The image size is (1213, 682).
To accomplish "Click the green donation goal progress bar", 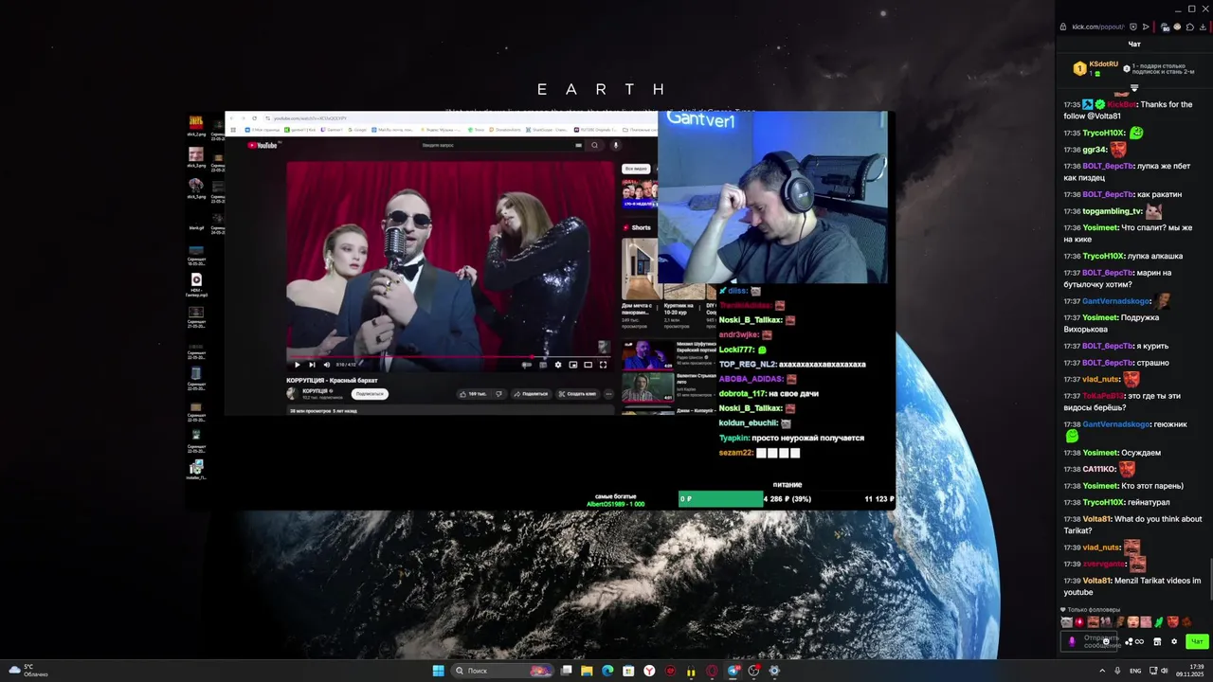I will pos(720,498).
